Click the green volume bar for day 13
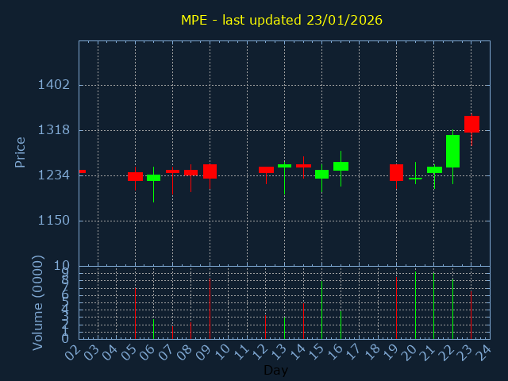 coord(284,328)
